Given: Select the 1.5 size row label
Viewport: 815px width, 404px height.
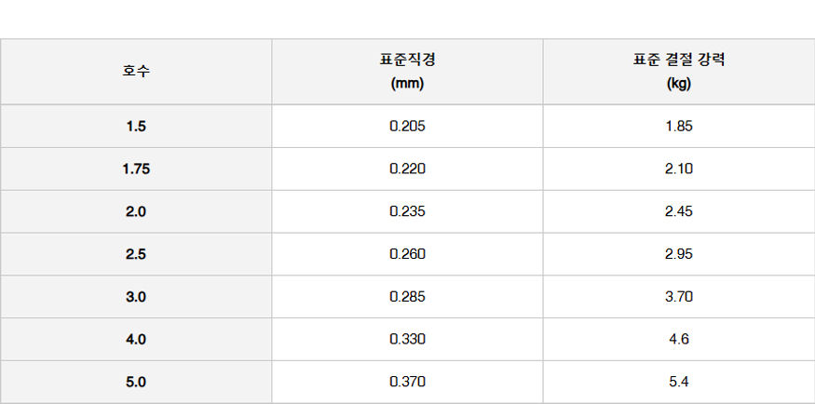Looking at the screenshot, I should [136, 127].
